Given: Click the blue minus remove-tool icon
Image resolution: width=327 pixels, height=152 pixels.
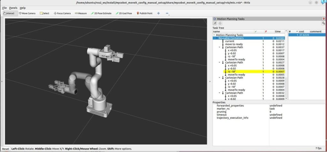Looking at the screenshot, I should [167, 13].
